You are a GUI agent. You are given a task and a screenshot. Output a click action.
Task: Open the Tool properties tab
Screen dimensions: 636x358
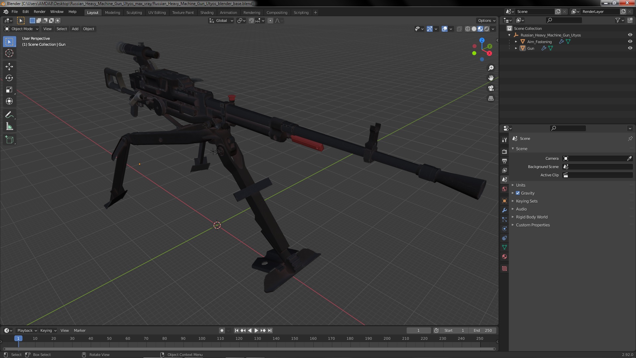504,140
